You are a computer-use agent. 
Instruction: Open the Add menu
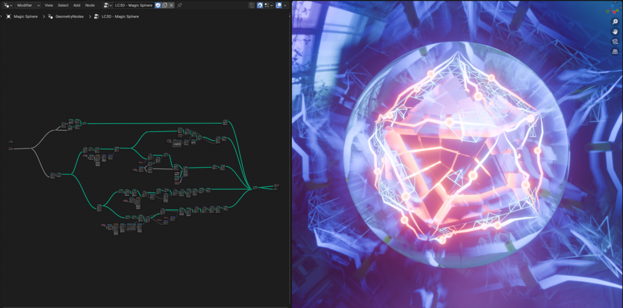[77, 5]
